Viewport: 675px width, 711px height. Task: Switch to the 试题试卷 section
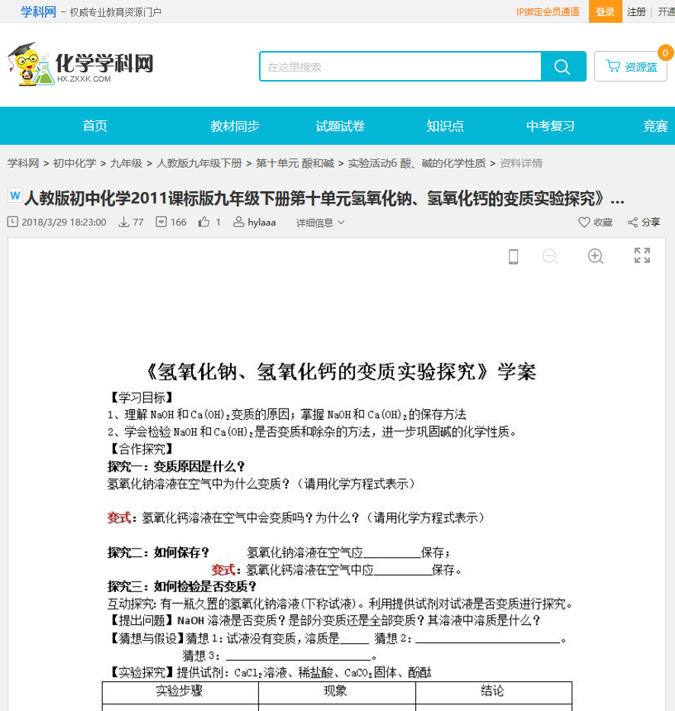click(341, 126)
